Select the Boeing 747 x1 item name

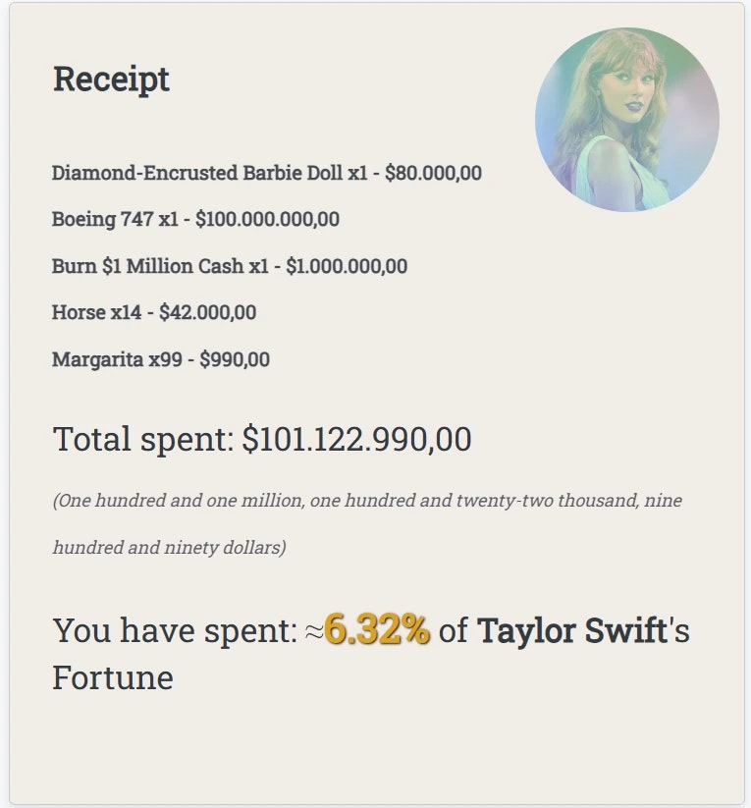115,220
